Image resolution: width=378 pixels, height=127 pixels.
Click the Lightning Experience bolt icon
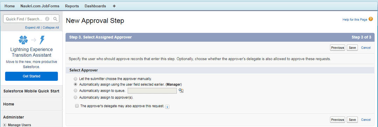point(42,40)
